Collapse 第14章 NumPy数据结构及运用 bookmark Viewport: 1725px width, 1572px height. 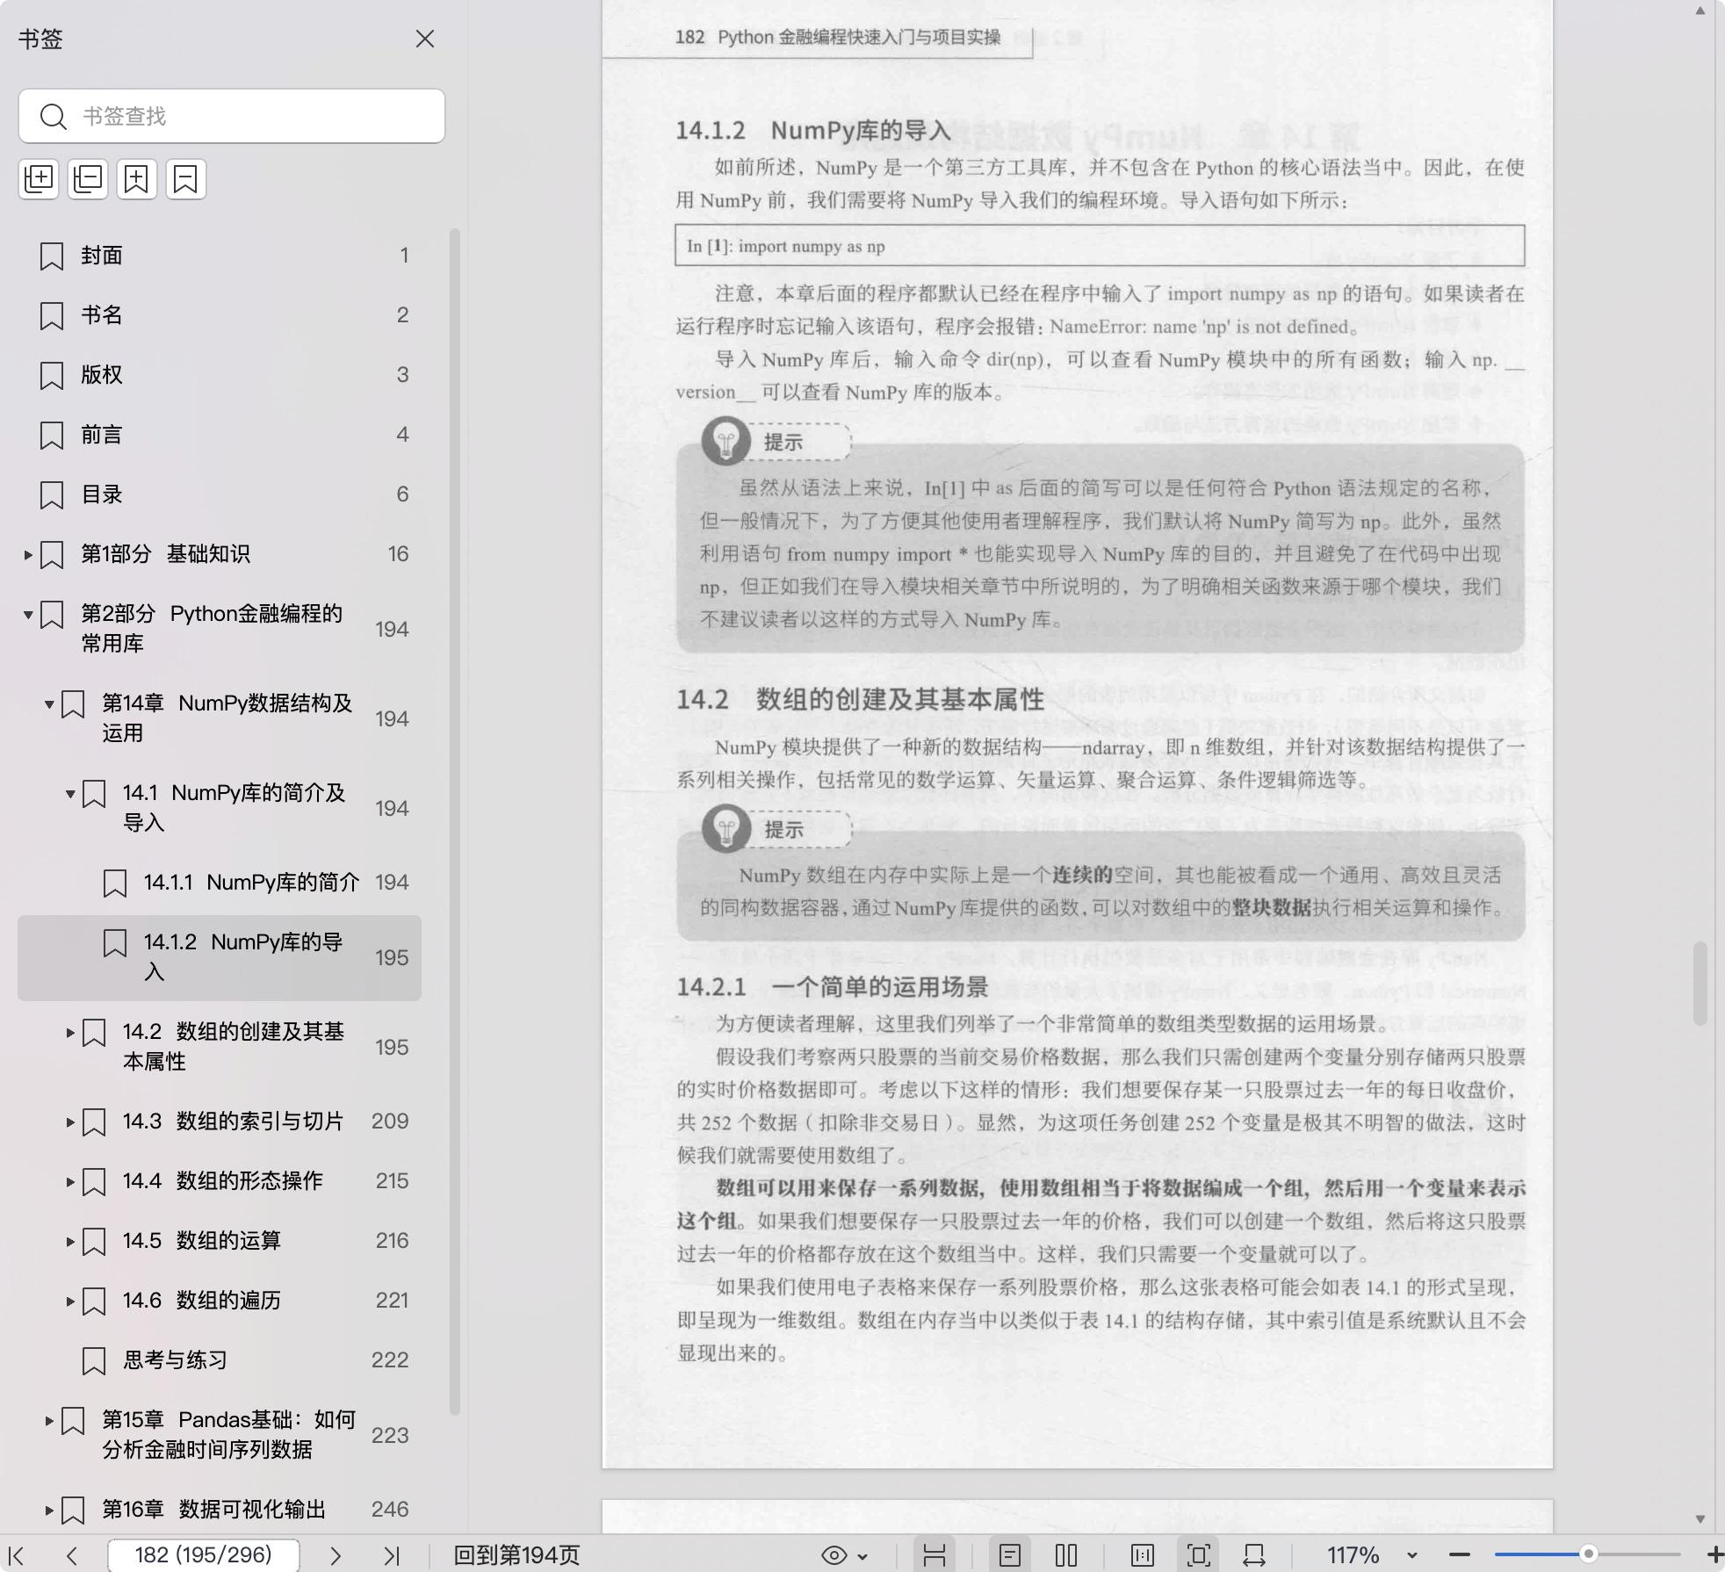[x=49, y=703]
